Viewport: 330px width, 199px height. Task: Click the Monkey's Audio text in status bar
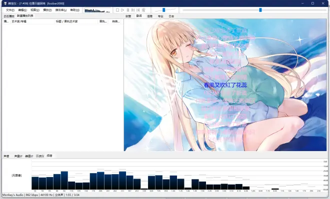coord(13,195)
